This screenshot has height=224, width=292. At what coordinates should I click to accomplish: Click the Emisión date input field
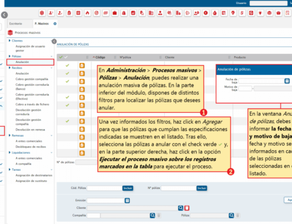coord(106,201)
